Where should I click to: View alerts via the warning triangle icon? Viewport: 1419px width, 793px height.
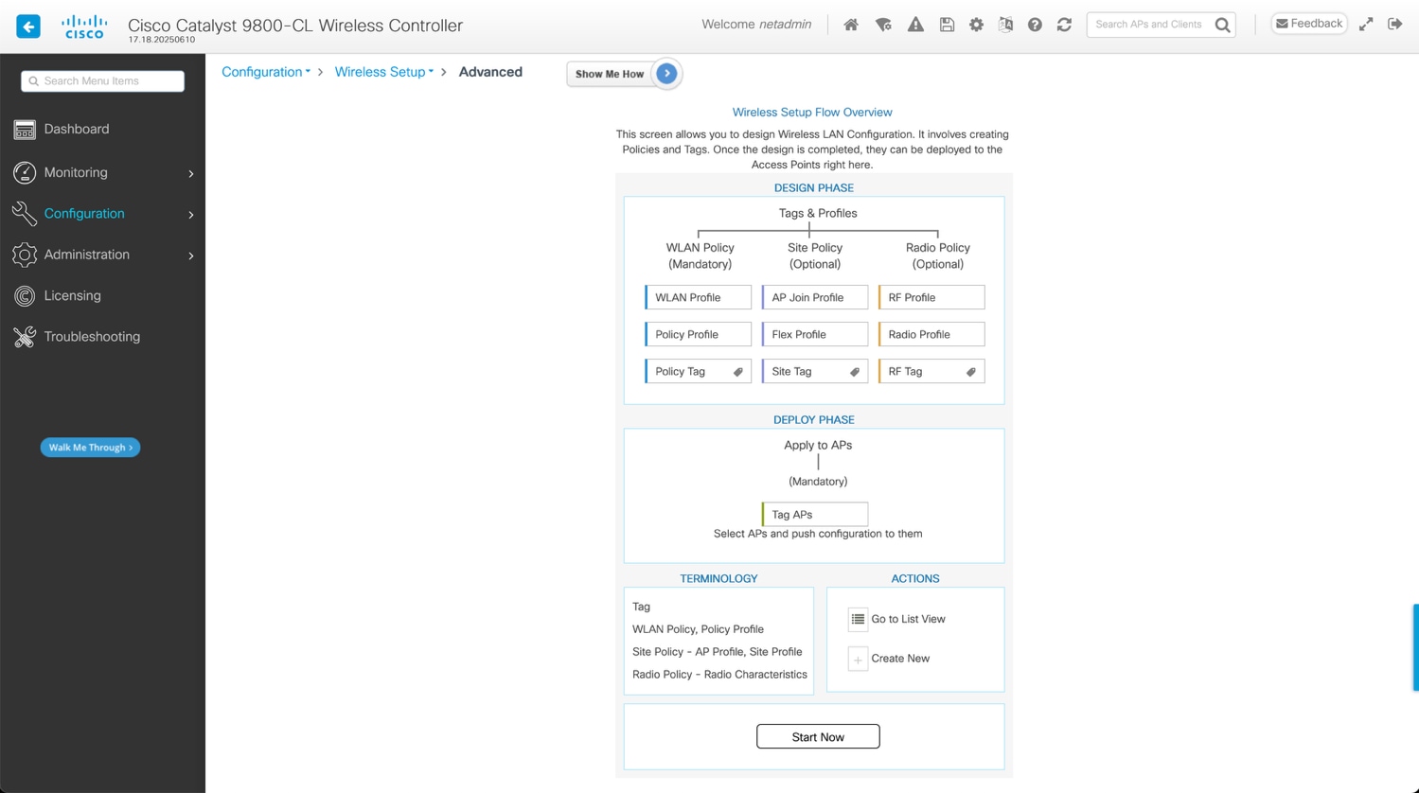[915, 24]
